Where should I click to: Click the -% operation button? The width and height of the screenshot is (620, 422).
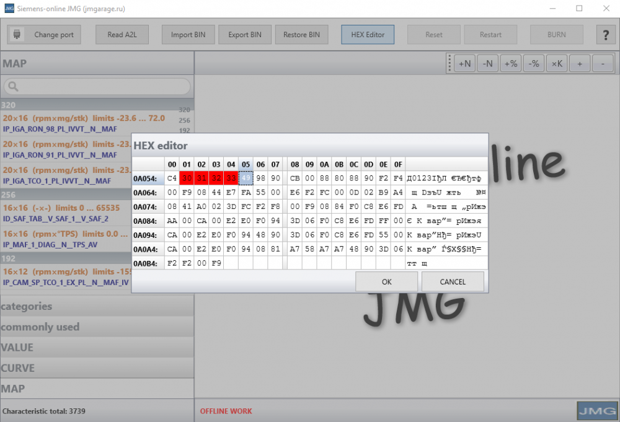point(534,64)
